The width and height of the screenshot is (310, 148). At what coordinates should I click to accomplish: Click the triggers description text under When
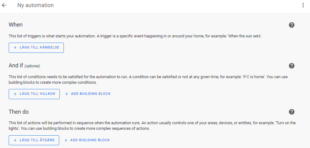point(135,36)
